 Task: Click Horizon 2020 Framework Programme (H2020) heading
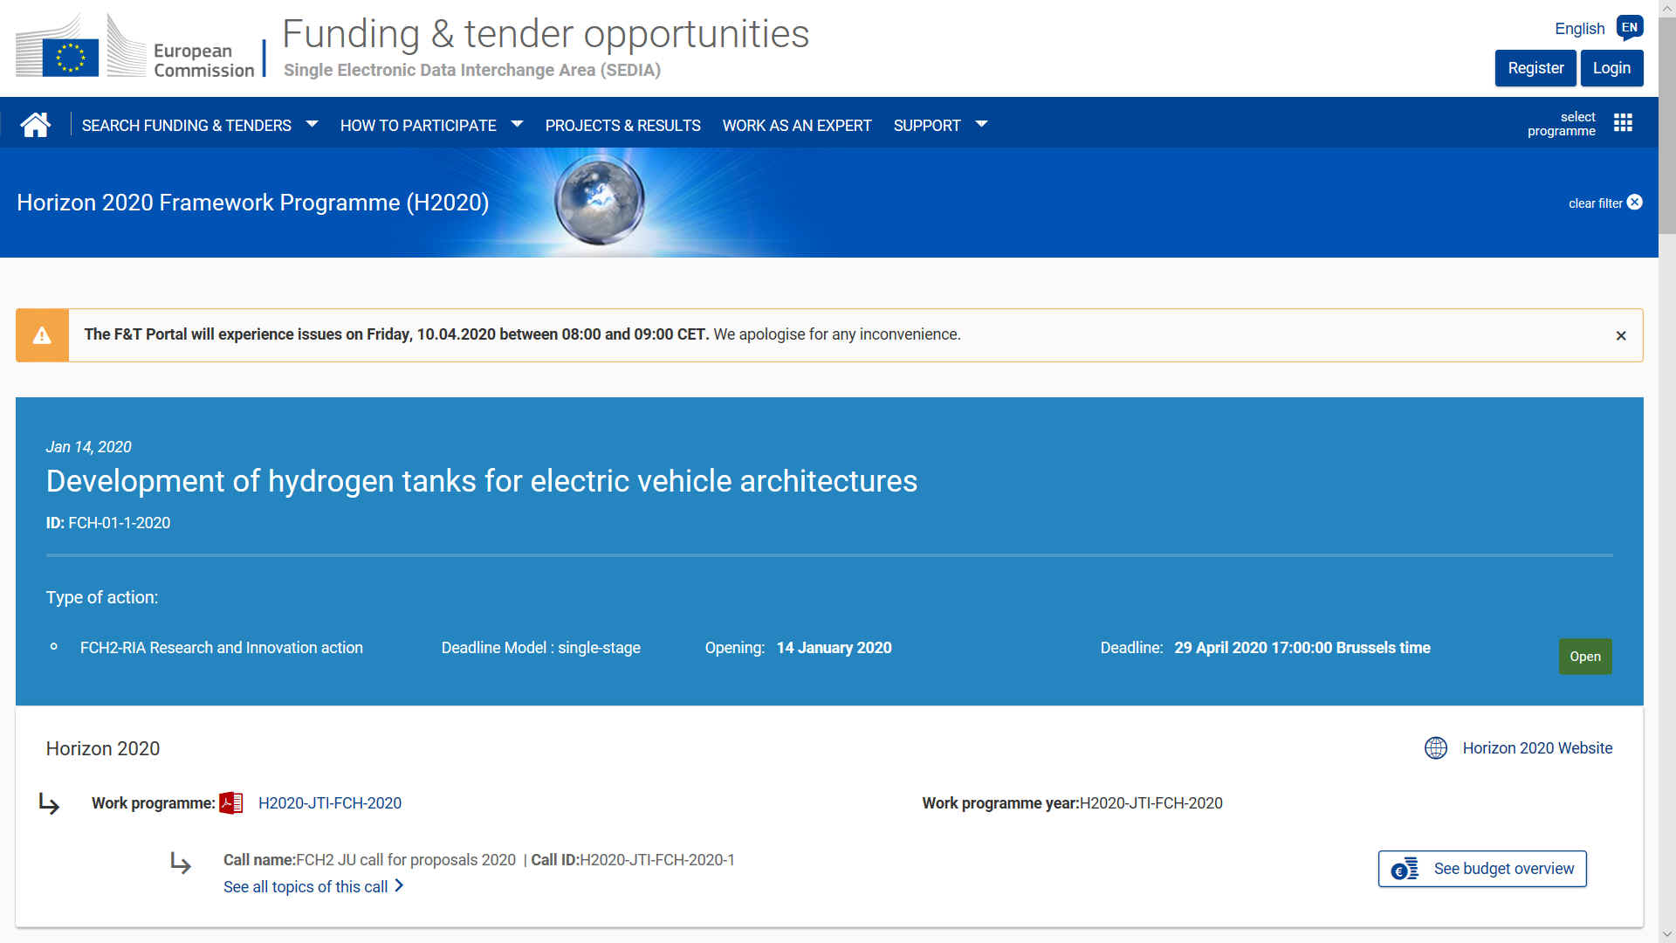click(253, 203)
